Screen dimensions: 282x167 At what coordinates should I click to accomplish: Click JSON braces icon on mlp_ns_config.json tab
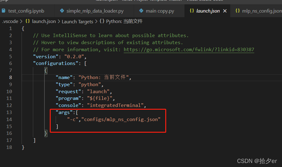click(x=237, y=11)
